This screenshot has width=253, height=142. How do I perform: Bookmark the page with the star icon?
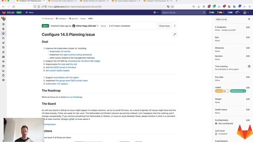(x=172, y=7)
